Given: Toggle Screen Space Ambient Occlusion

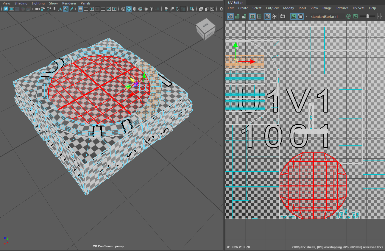Looking at the screenshot, I should pos(166,9).
